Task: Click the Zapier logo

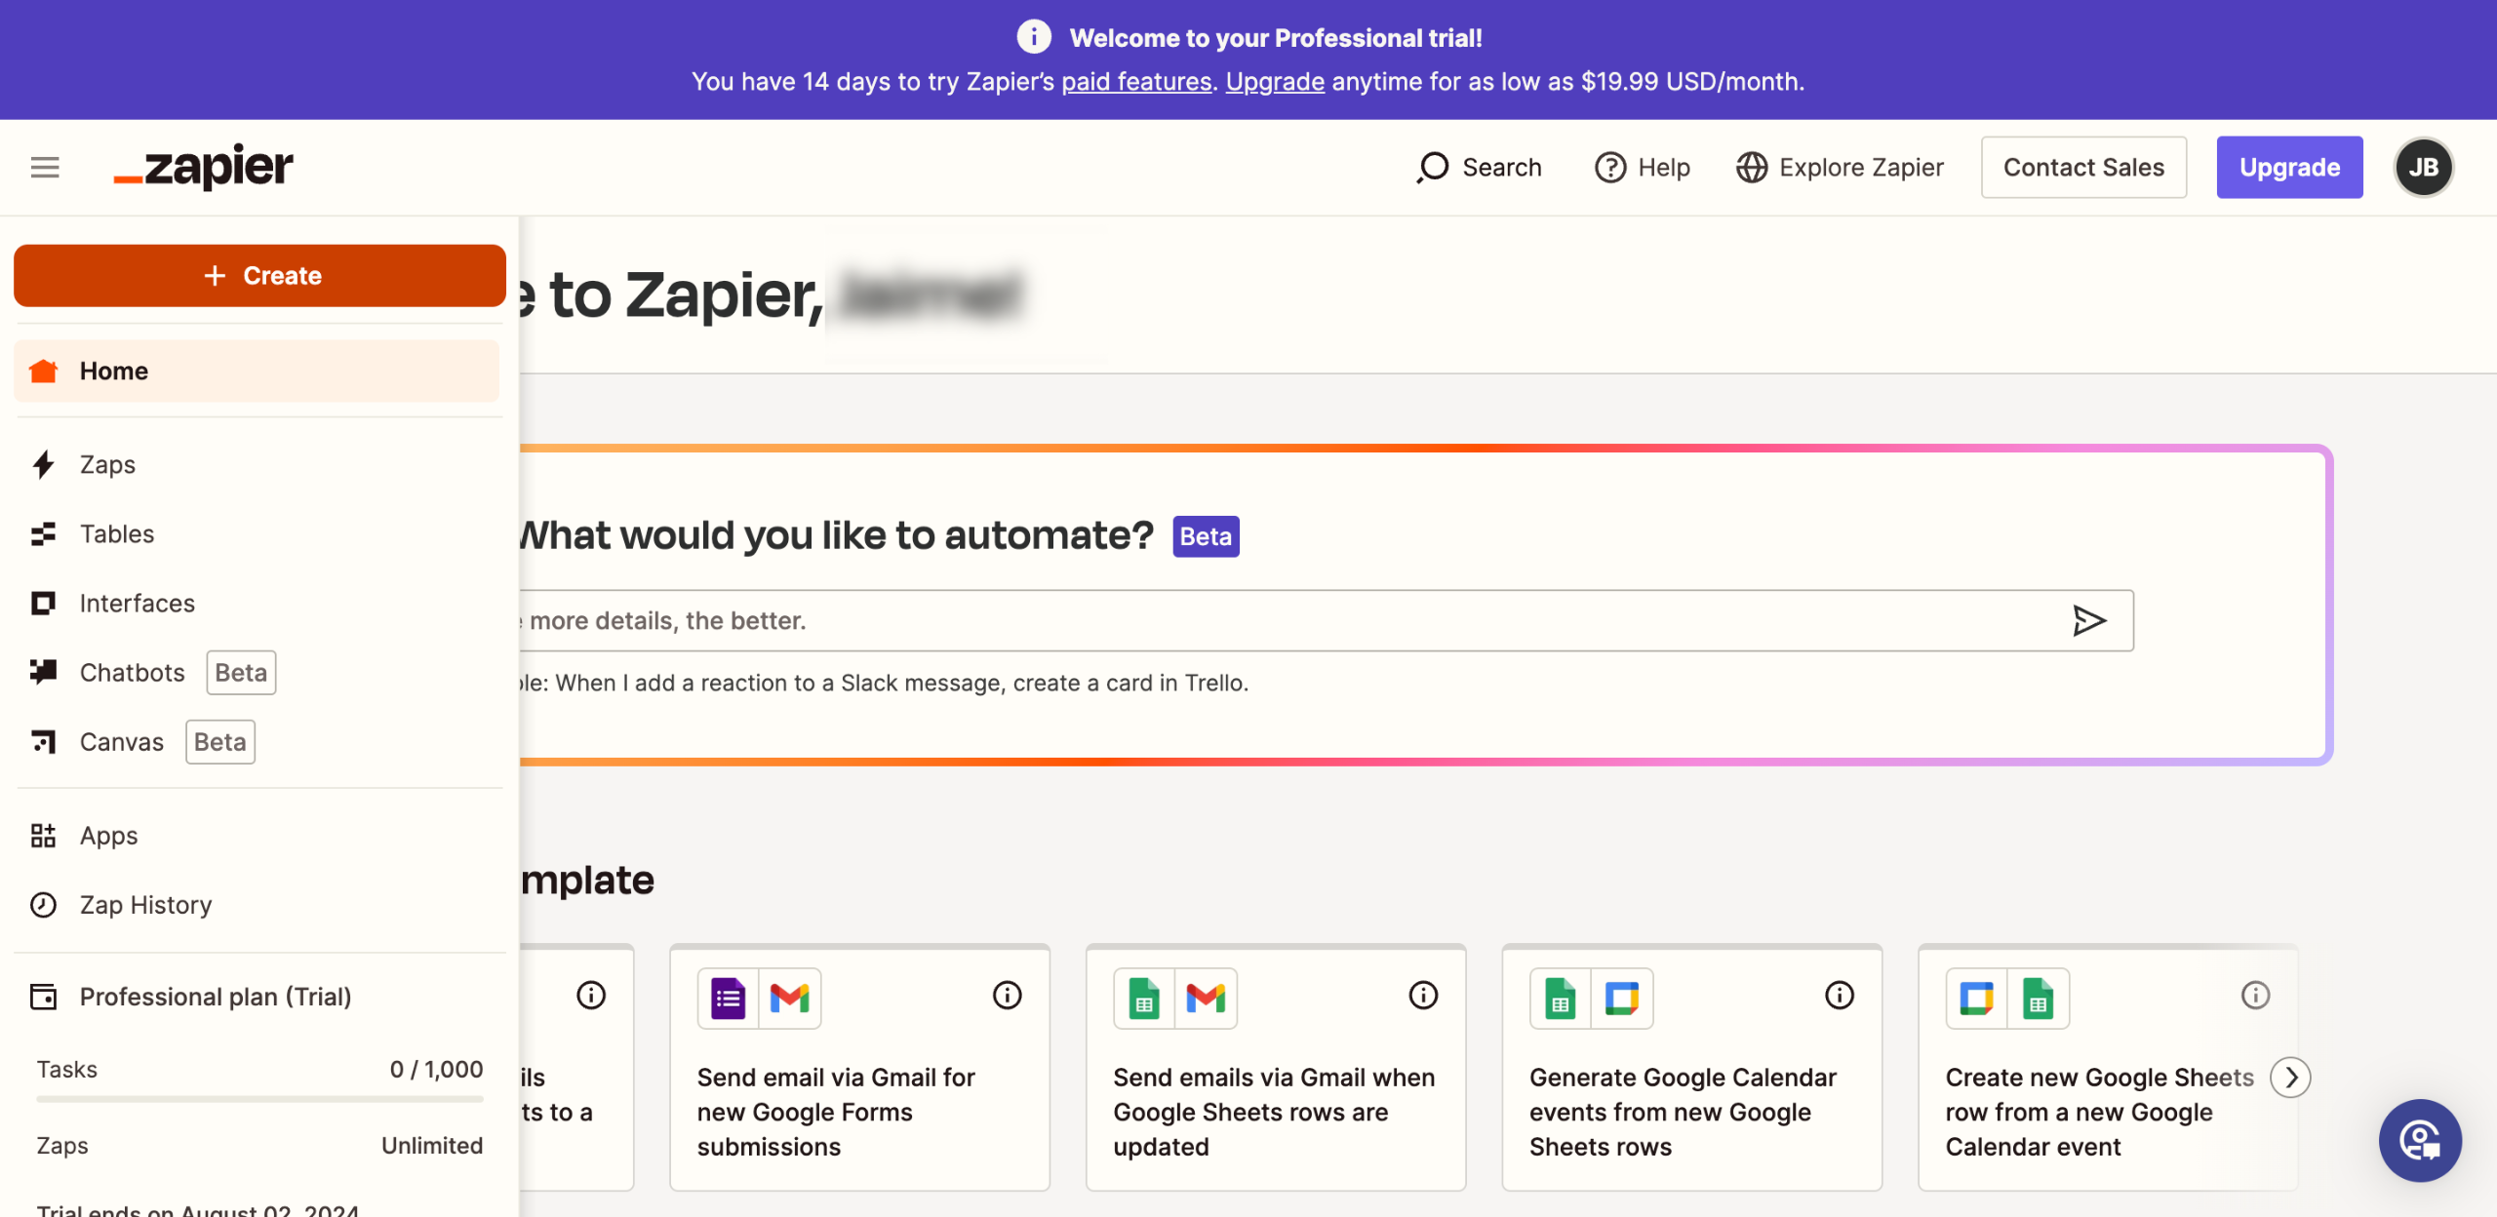Action: tap(203, 168)
